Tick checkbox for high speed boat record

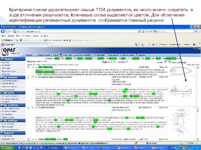pyautogui.click(x=29, y=67)
